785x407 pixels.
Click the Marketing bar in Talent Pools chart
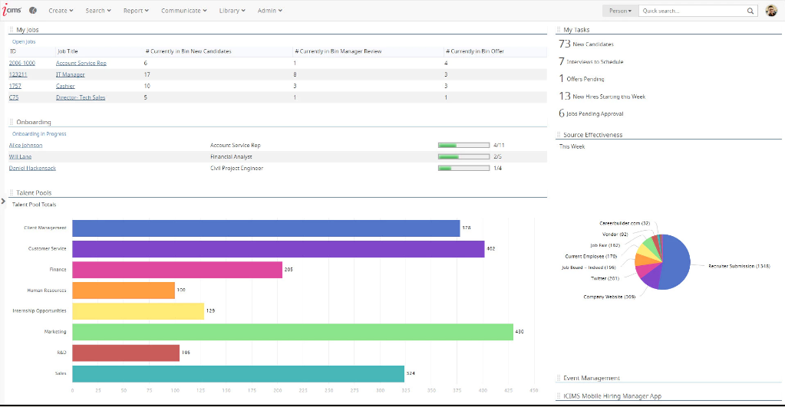[x=292, y=332]
